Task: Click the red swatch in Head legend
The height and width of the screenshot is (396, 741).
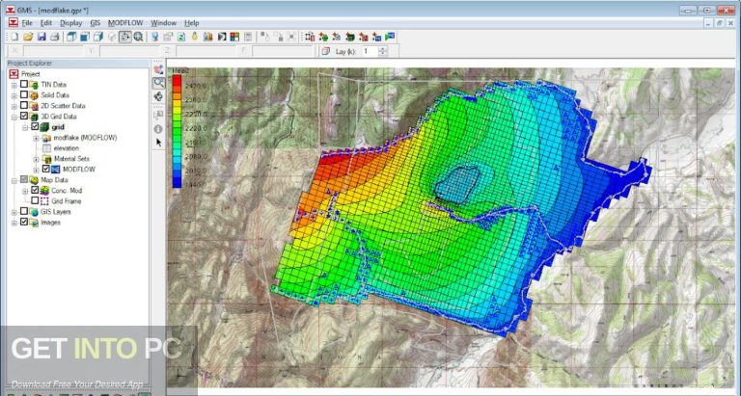Action: (176, 83)
